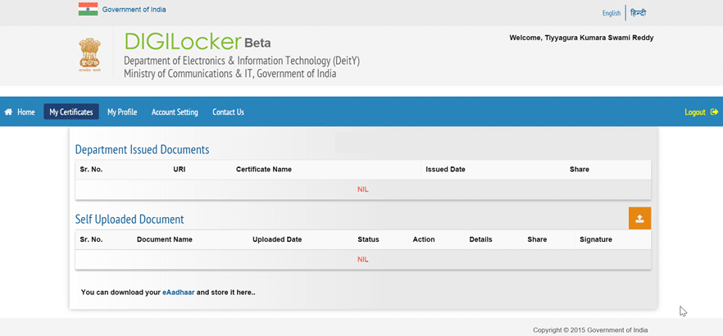Click the Government of India link

pos(134,9)
